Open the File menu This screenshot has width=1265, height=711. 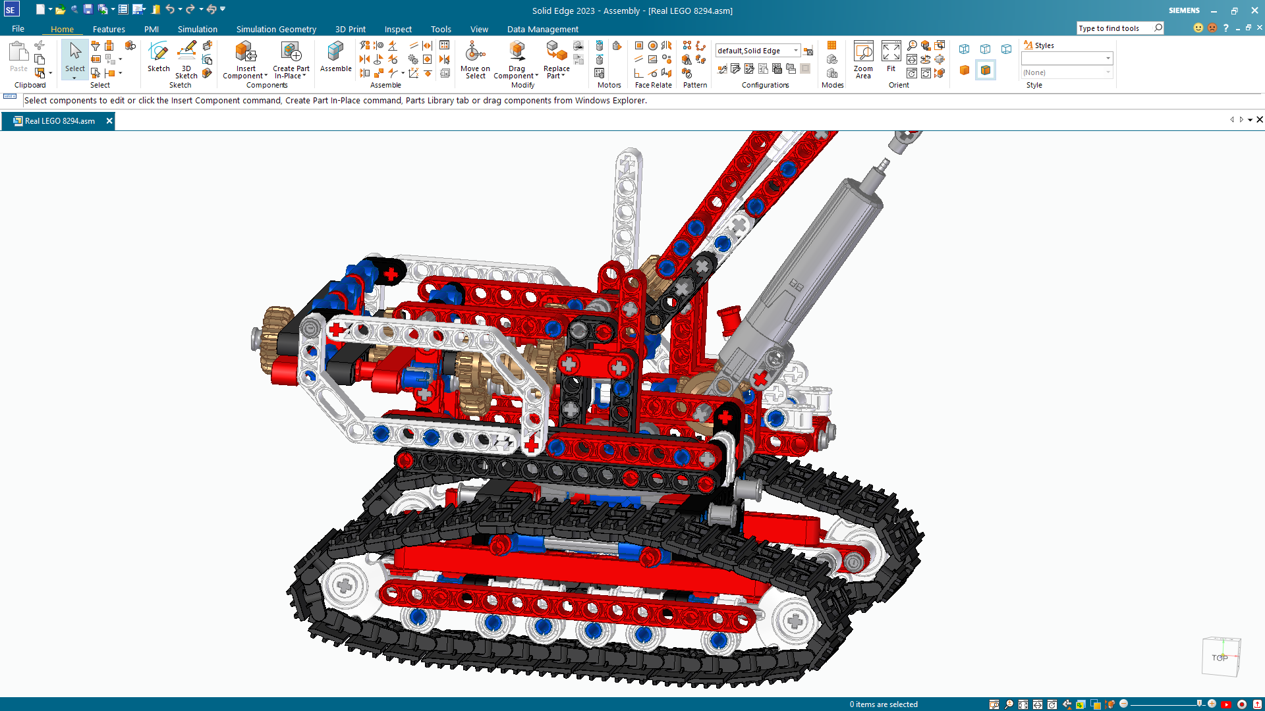(x=18, y=29)
